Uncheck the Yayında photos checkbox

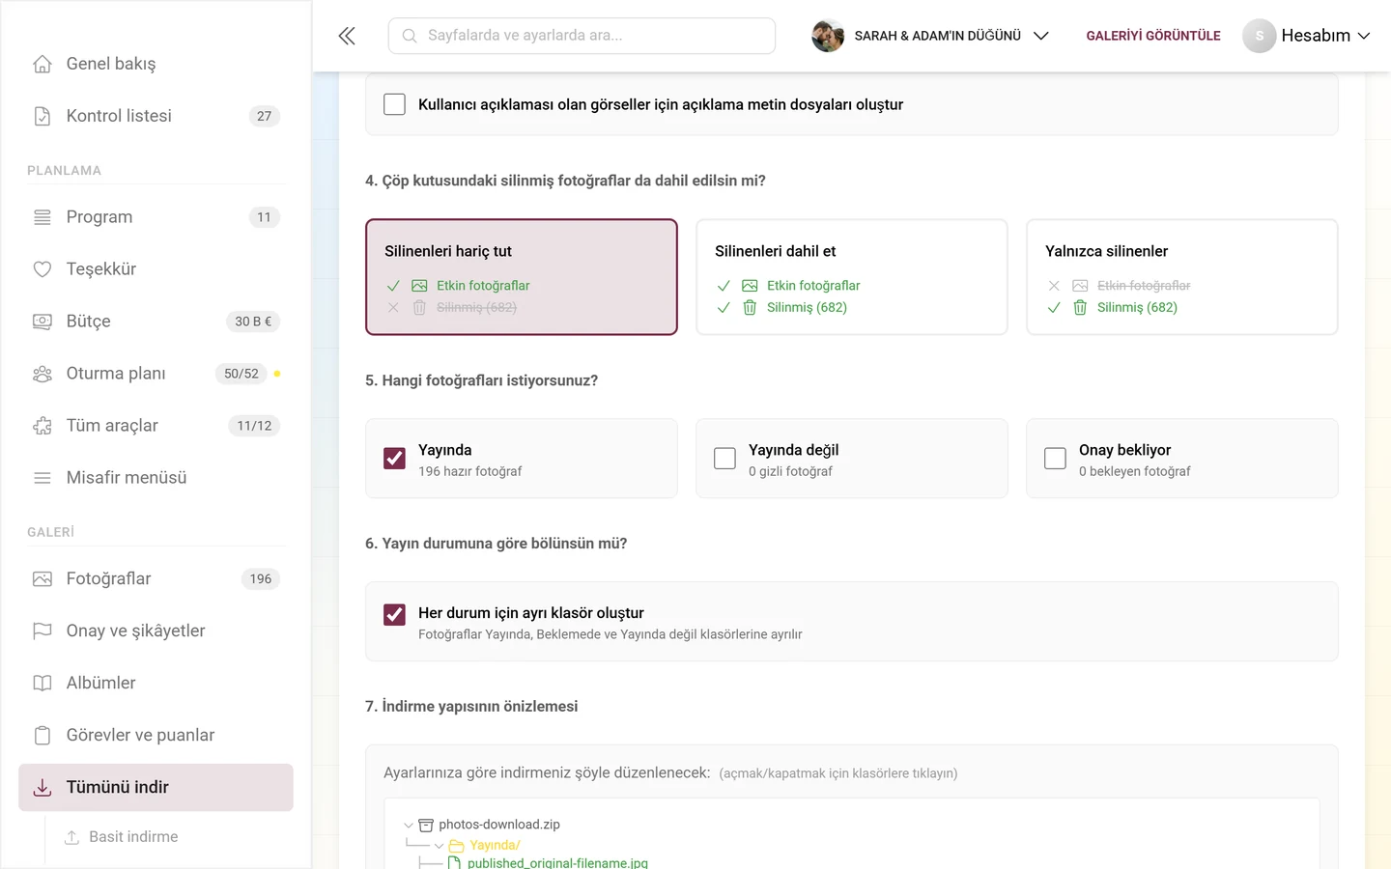click(x=394, y=459)
